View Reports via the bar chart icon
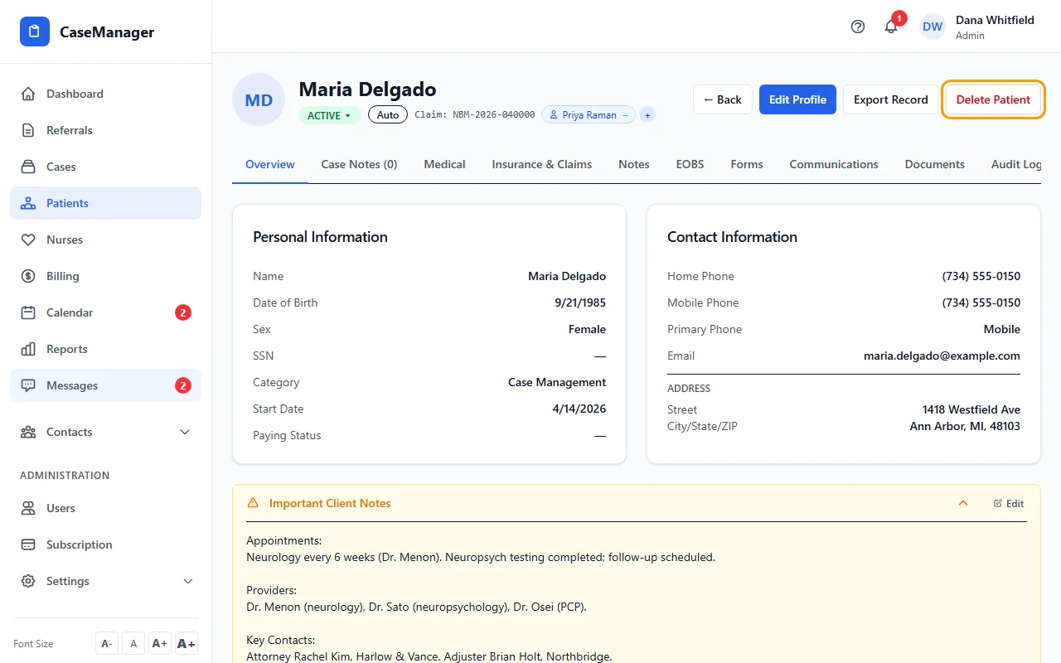The width and height of the screenshot is (1061, 663). tap(28, 349)
